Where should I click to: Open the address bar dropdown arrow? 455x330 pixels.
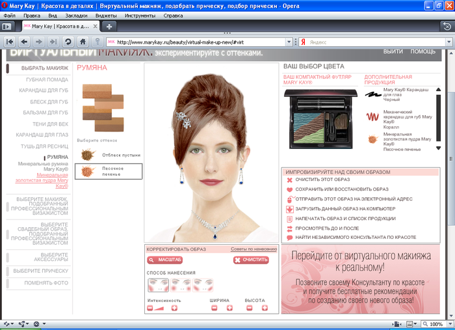(289, 42)
